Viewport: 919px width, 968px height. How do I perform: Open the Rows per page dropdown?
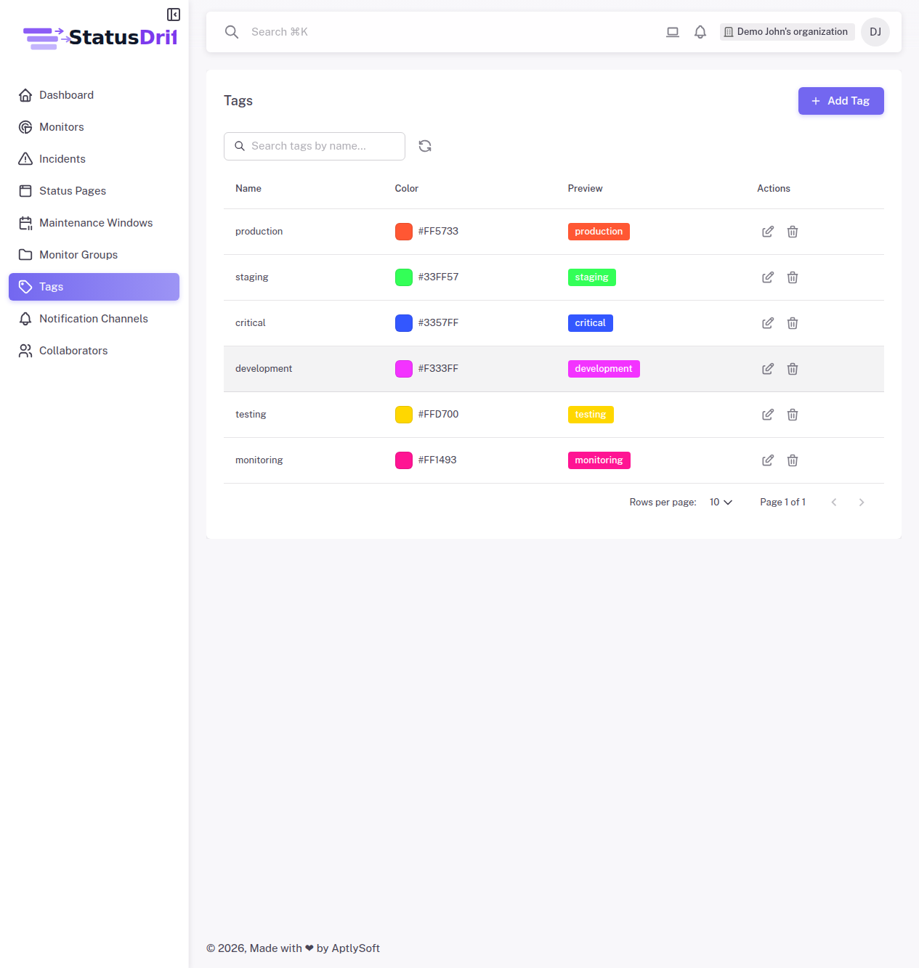(720, 502)
